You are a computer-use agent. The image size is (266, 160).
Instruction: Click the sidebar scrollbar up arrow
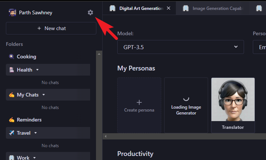click(99, 54)
